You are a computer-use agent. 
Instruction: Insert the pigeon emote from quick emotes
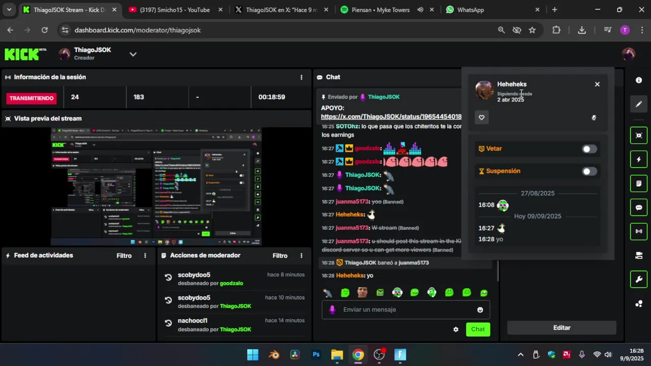328,293
